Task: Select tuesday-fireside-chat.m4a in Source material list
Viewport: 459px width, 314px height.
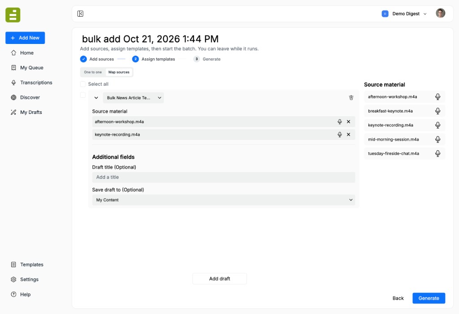Action: tap(404, 153)
